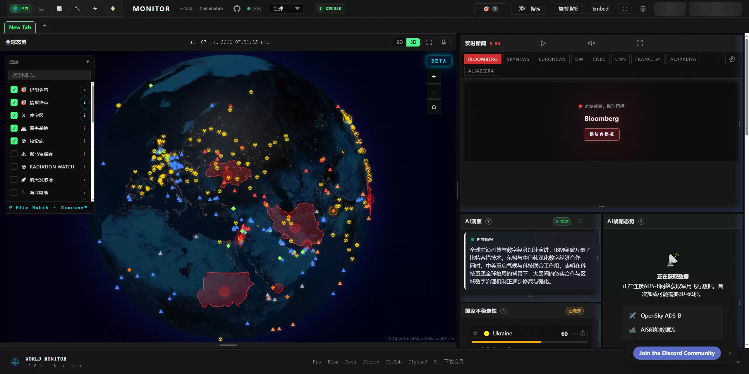Enable the gamma irradiators layer
Viewport: 749px width, 374px height.
pos(14,154)
